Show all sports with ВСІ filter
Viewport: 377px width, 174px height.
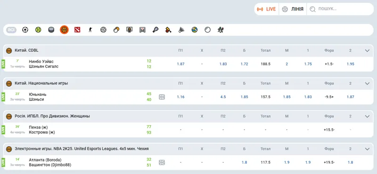(11, 30)
